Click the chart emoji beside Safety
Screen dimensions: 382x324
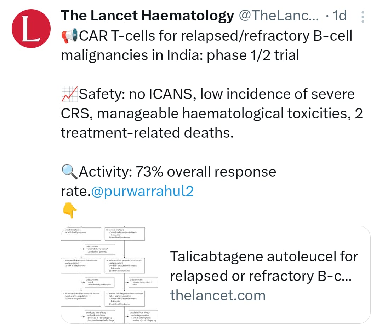point(69,94)
